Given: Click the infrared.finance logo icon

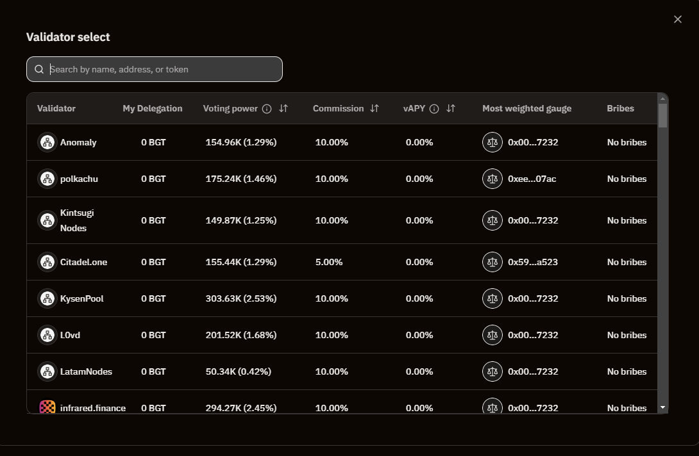Looking at the screenshot, I should (x=47, y=406).
